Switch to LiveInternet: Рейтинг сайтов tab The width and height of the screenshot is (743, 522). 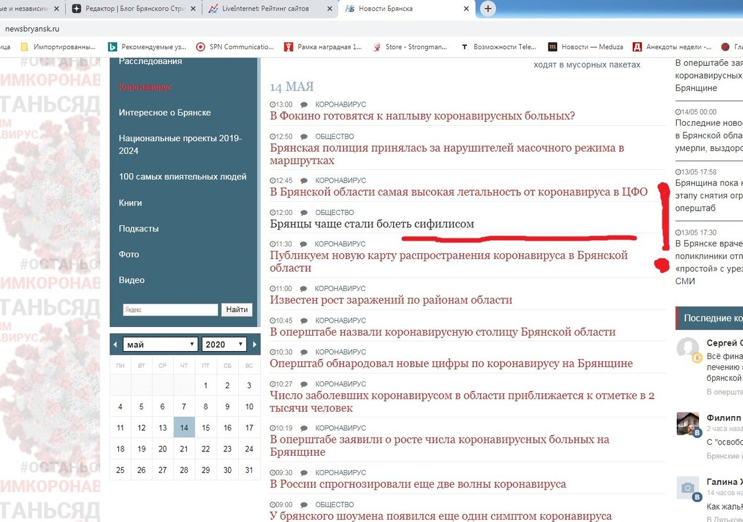pos(269,9)
